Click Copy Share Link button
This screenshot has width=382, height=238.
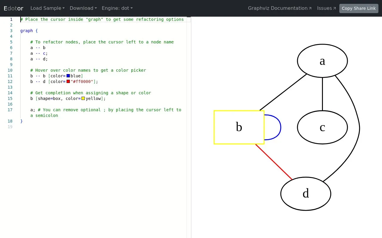[359, 8]
